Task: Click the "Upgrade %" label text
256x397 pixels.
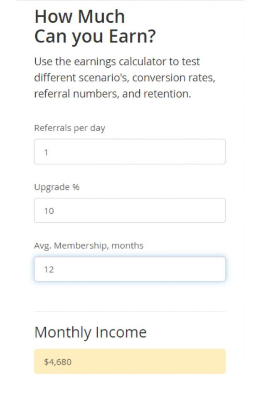Action: pyautogui.click(x=57, y=187)
